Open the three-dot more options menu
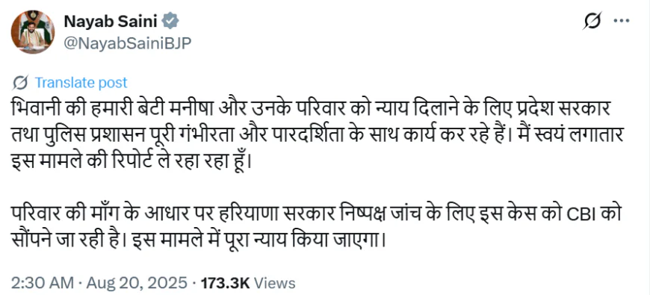650x295 pixels. [622, 21]
